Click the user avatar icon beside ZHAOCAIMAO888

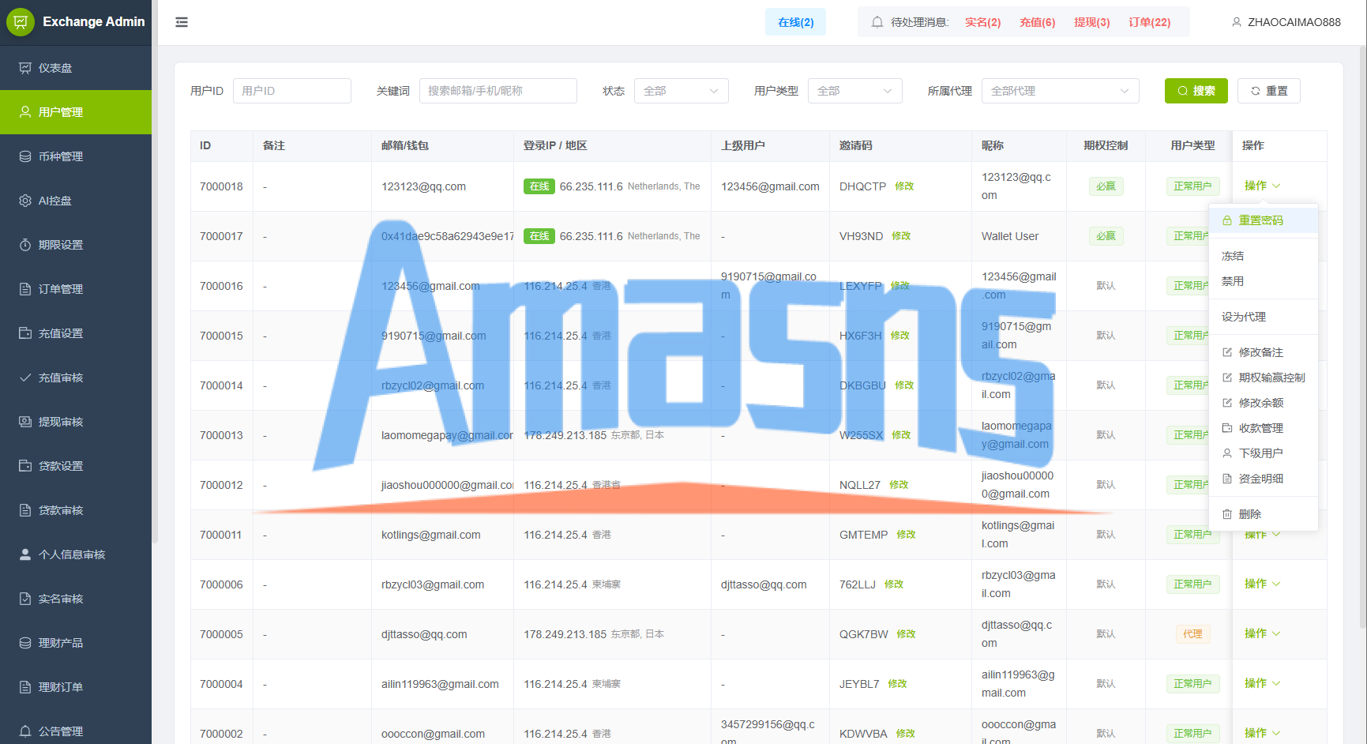tap(1237, 22)
